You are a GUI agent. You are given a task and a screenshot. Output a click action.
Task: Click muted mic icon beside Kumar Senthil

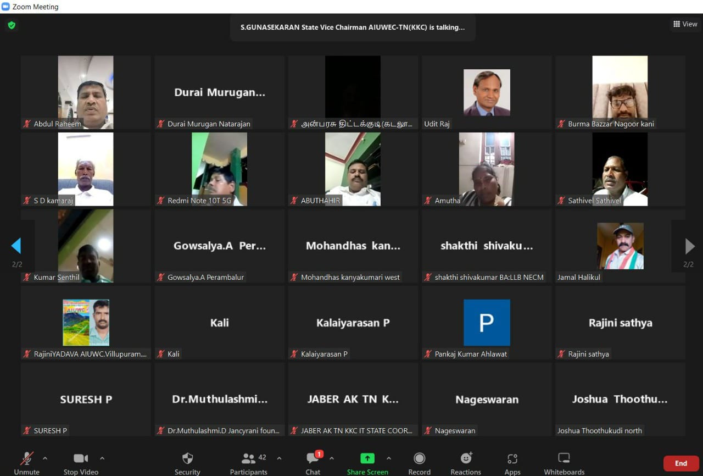[27, 277]
